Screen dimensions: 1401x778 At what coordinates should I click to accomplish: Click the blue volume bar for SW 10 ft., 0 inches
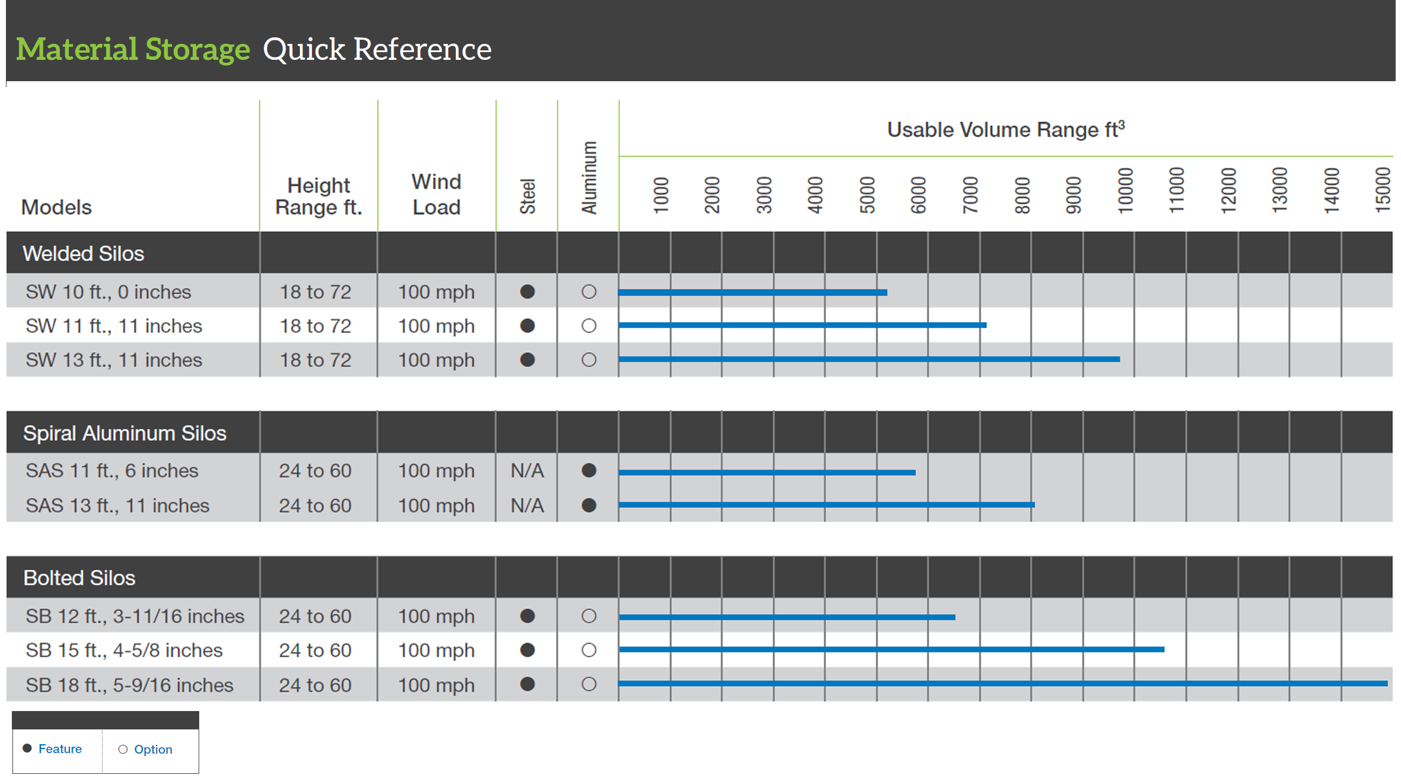[x=752, y=292]
